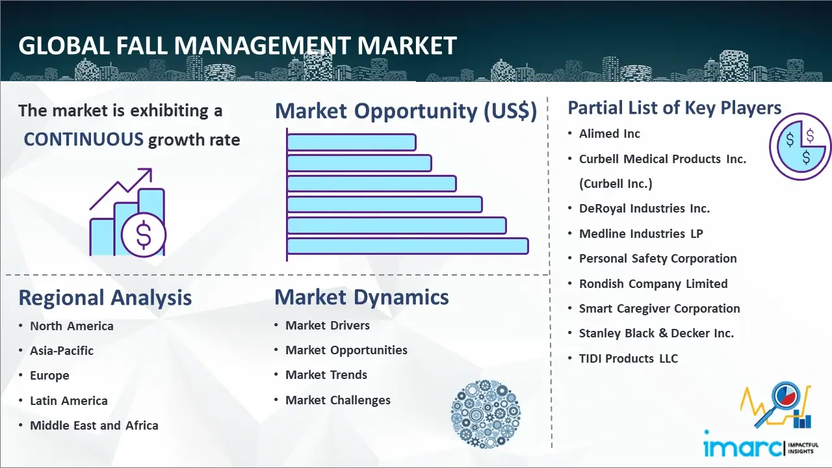Click Medline Industries LP entry

(641, 234)
